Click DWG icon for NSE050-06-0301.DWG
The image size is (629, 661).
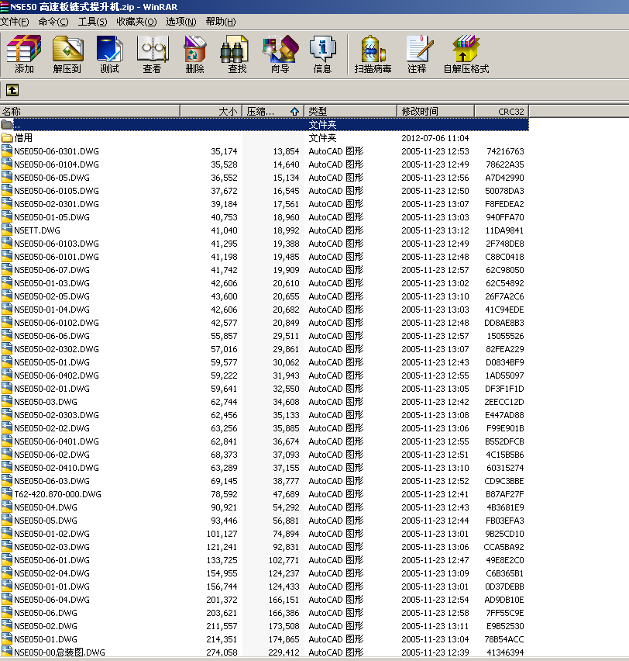(x=6, y=151)
